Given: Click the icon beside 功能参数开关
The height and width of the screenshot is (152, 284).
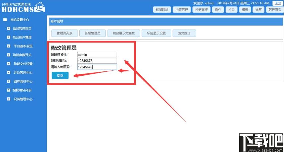Looking at the screenshot, I should coord(9,55).
